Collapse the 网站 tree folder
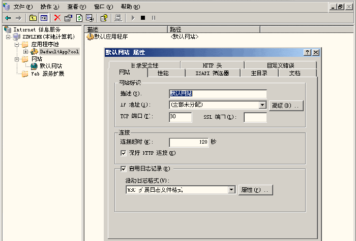 pos(17,59)
